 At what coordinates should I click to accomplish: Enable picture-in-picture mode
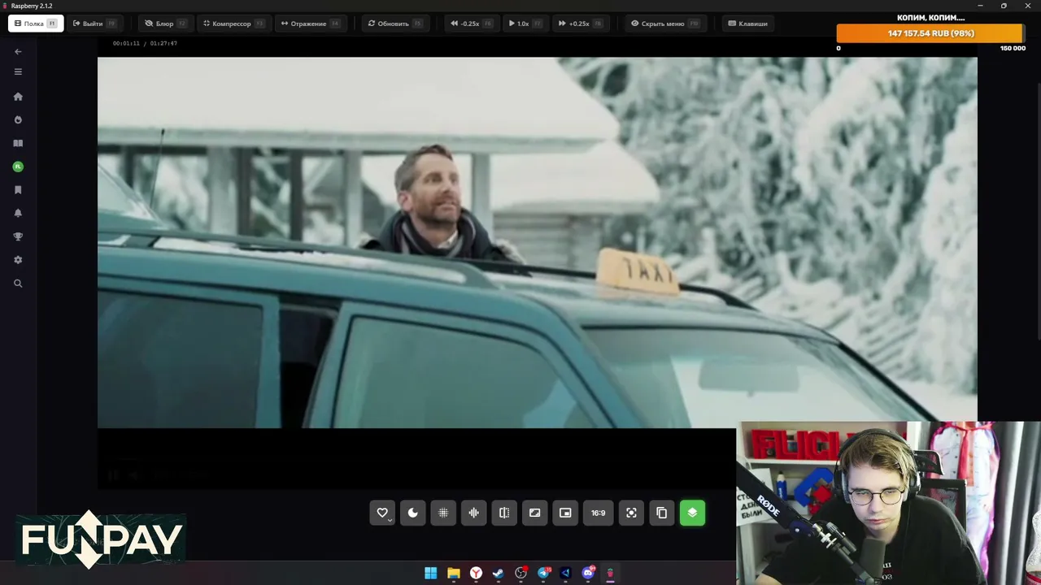[565, 513]
